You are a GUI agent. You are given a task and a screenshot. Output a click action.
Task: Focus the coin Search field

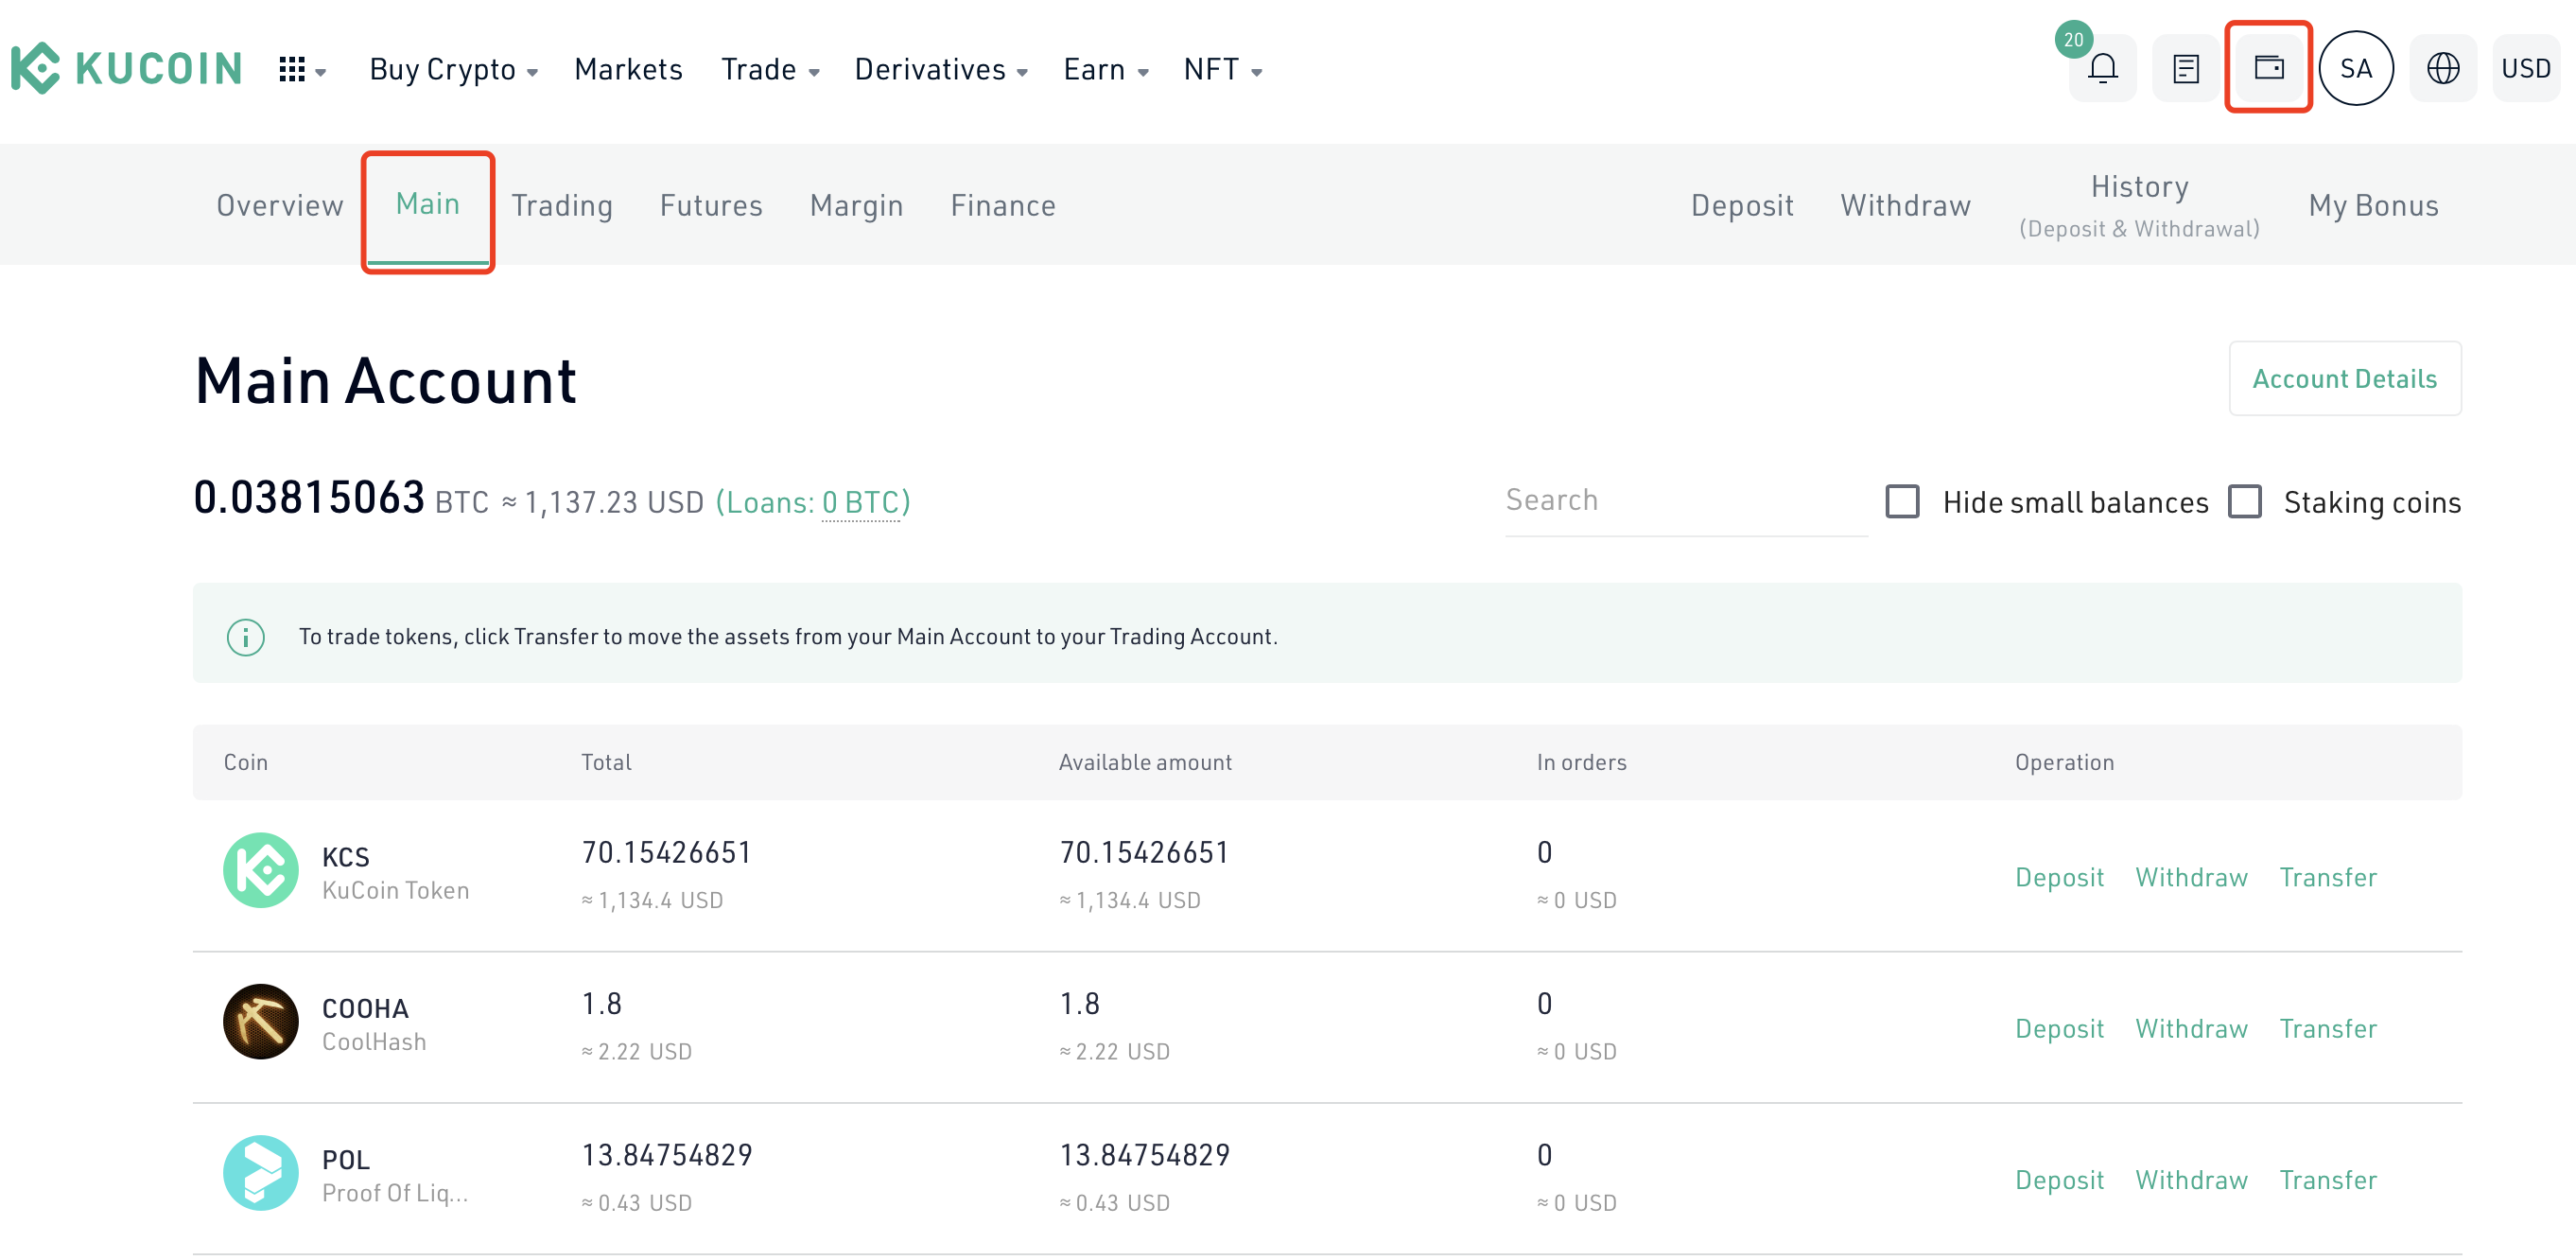coord(1686,500)
